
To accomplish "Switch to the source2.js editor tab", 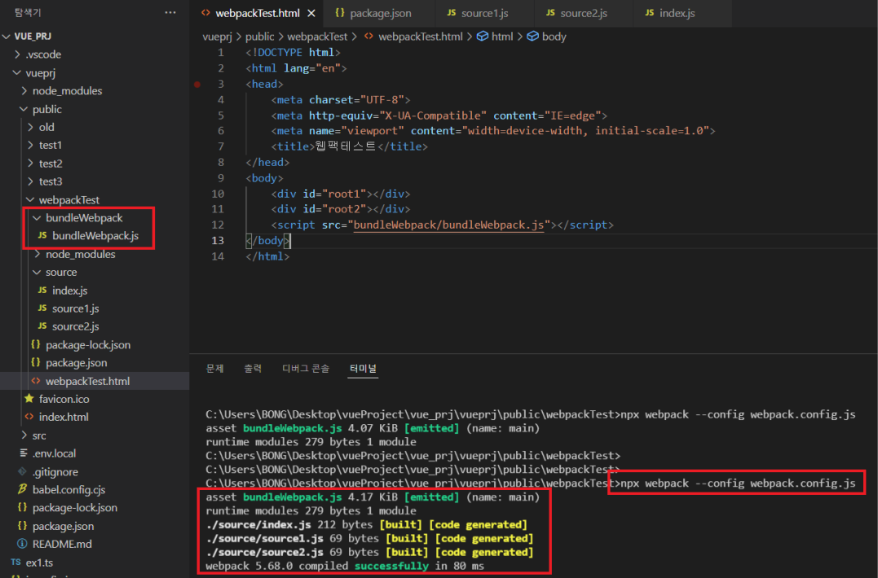I will pos(576,13).
